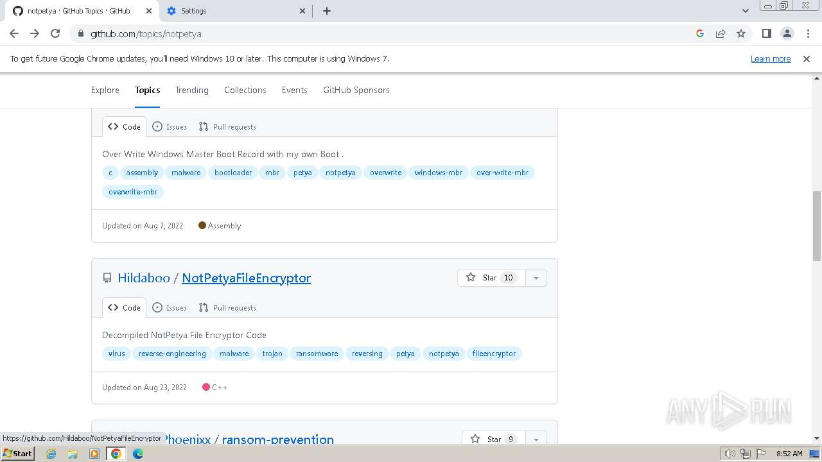The width and height of the screenshot is (822, 462).
Task: Close the Settings tab
Action: [303, 11]
